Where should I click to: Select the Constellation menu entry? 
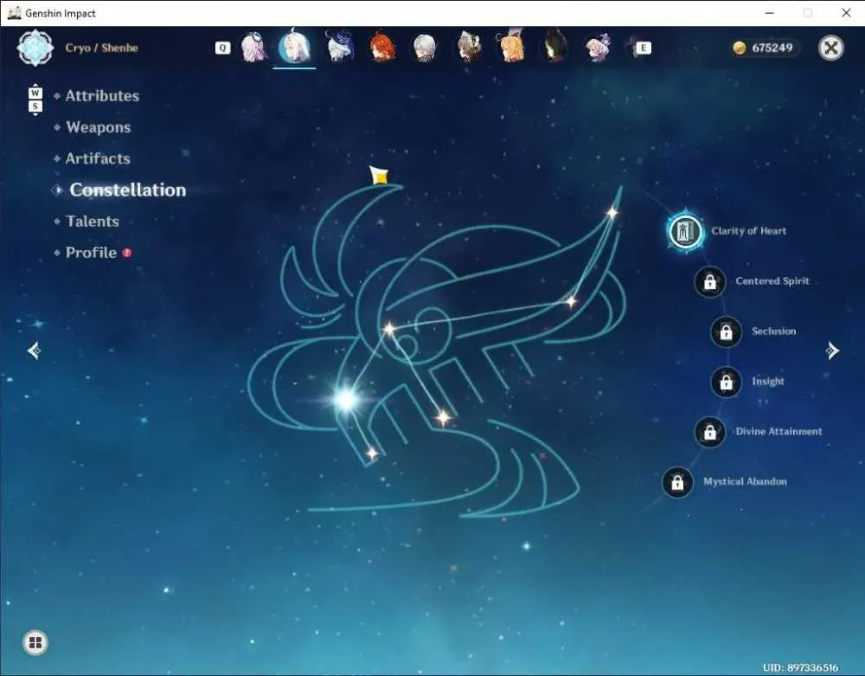click(x=127, y=190)
